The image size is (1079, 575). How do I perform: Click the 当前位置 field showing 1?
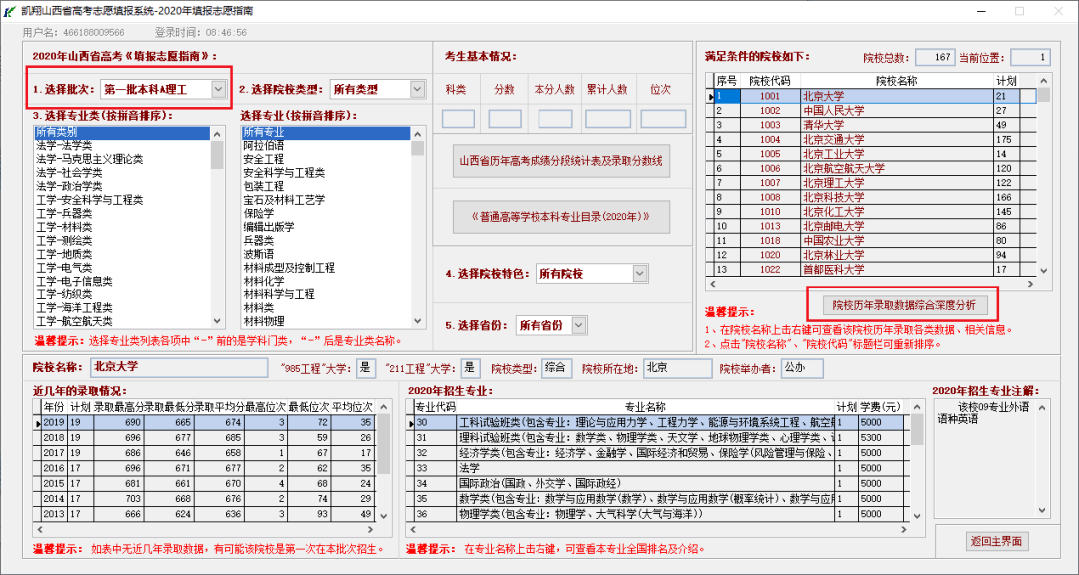tap(1030, 57)
